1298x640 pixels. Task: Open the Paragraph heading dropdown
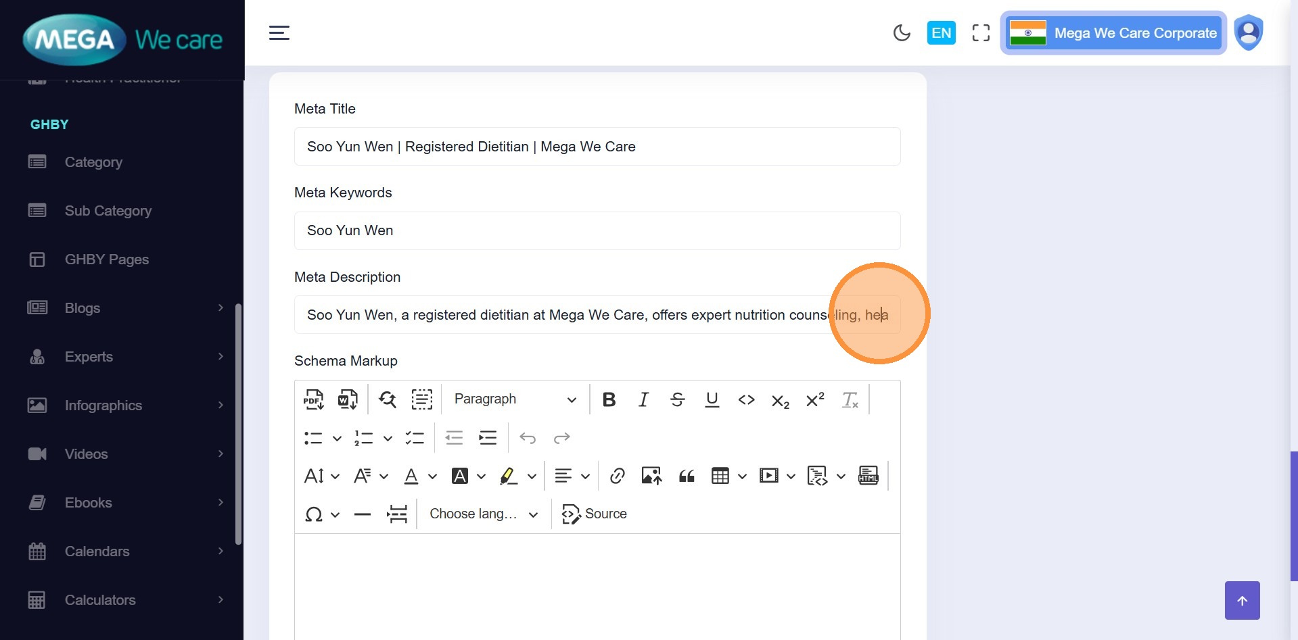pos(515,399)
